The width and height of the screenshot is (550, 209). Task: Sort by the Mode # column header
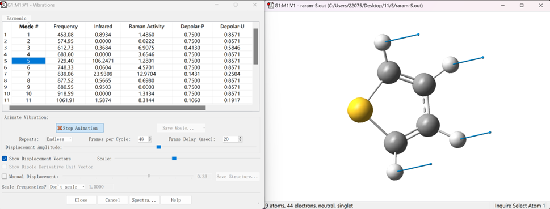29,26
